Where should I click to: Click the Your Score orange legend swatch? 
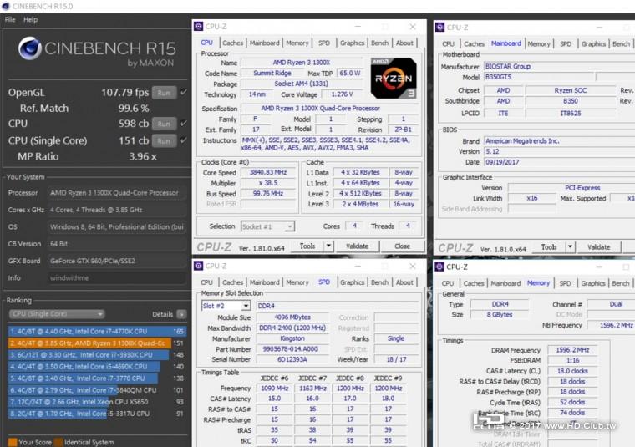click(x=13, y=442)
